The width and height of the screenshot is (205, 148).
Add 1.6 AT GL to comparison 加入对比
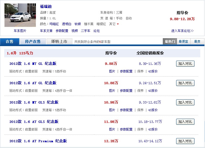tap(185, 83)
